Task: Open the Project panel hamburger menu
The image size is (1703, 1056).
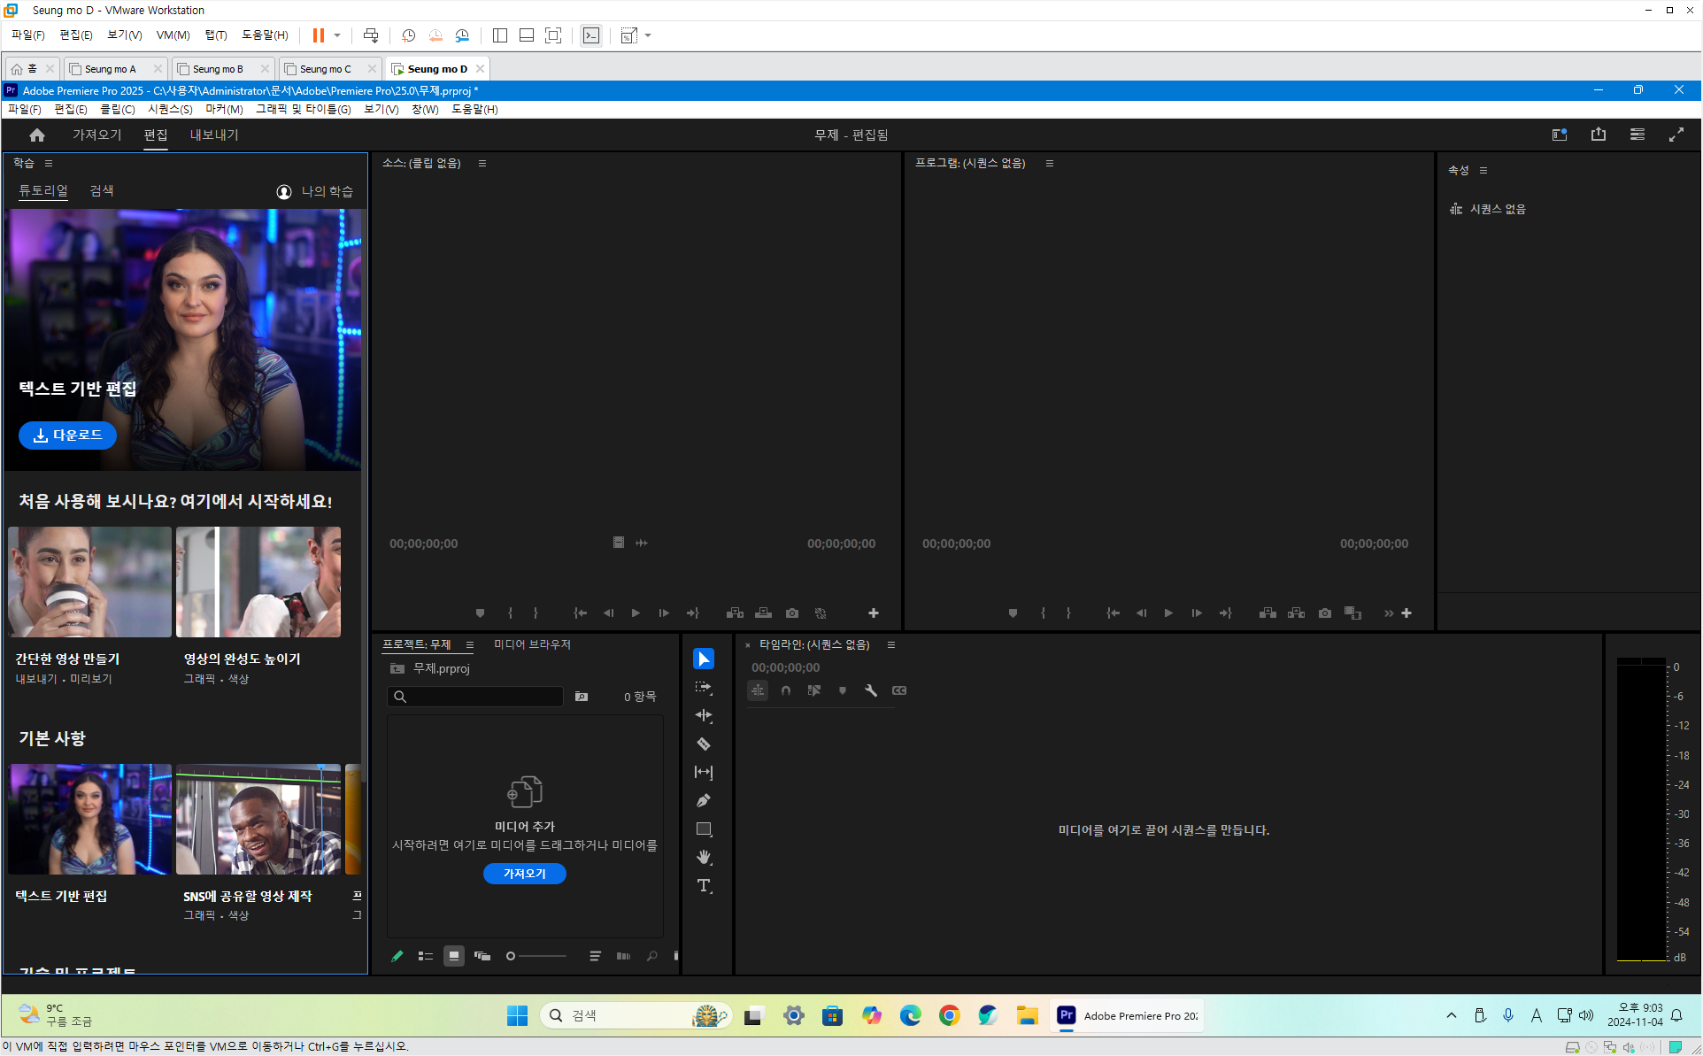Action: coord(470,644)
